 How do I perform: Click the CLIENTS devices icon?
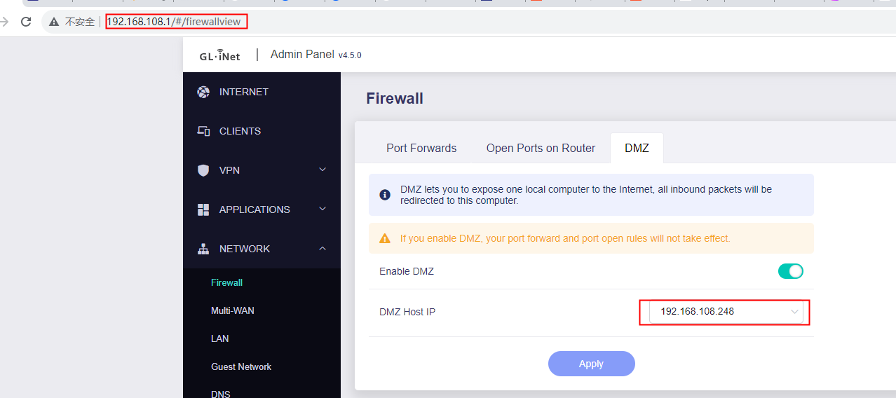pos(203,131)
